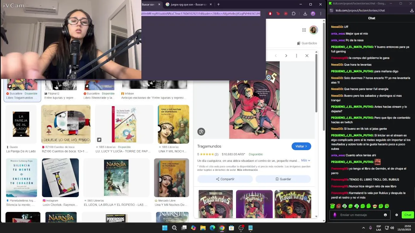Viewport: 415px width, 233px height.
Task: Select the Sarinha y Luh Tragamundos related thumbnail
Action: click(x=216, y=204)
